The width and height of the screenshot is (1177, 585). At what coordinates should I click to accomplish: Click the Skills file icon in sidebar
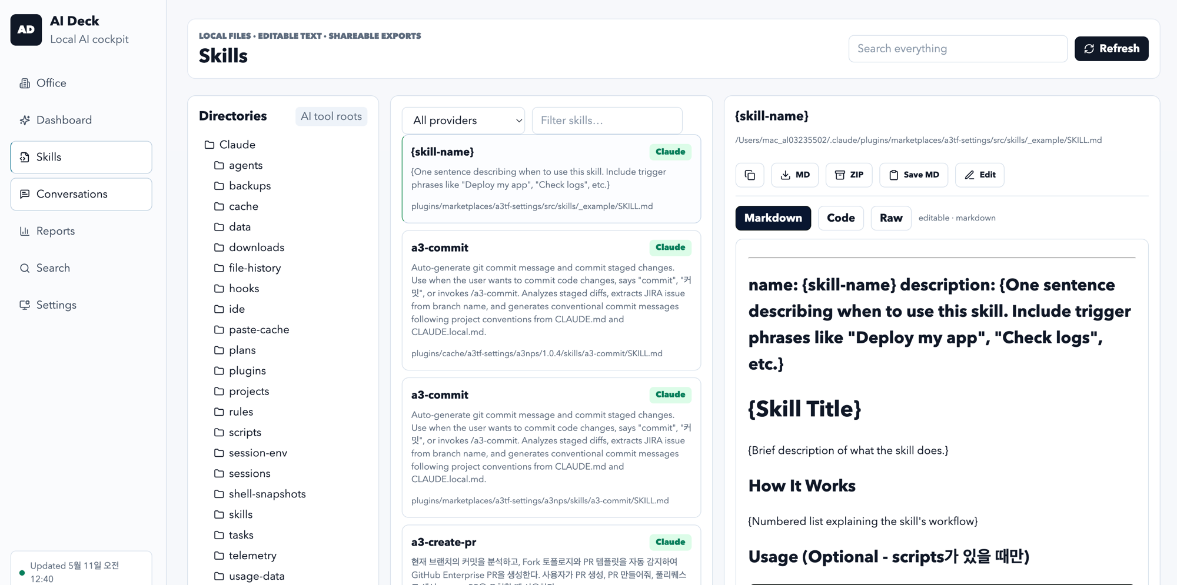(x=25, y=157)
